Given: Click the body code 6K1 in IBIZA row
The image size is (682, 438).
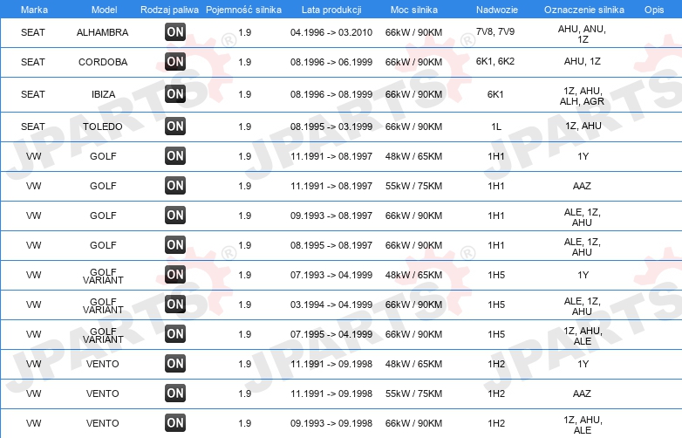Looking at the screenshot, I should coord(495,94).
